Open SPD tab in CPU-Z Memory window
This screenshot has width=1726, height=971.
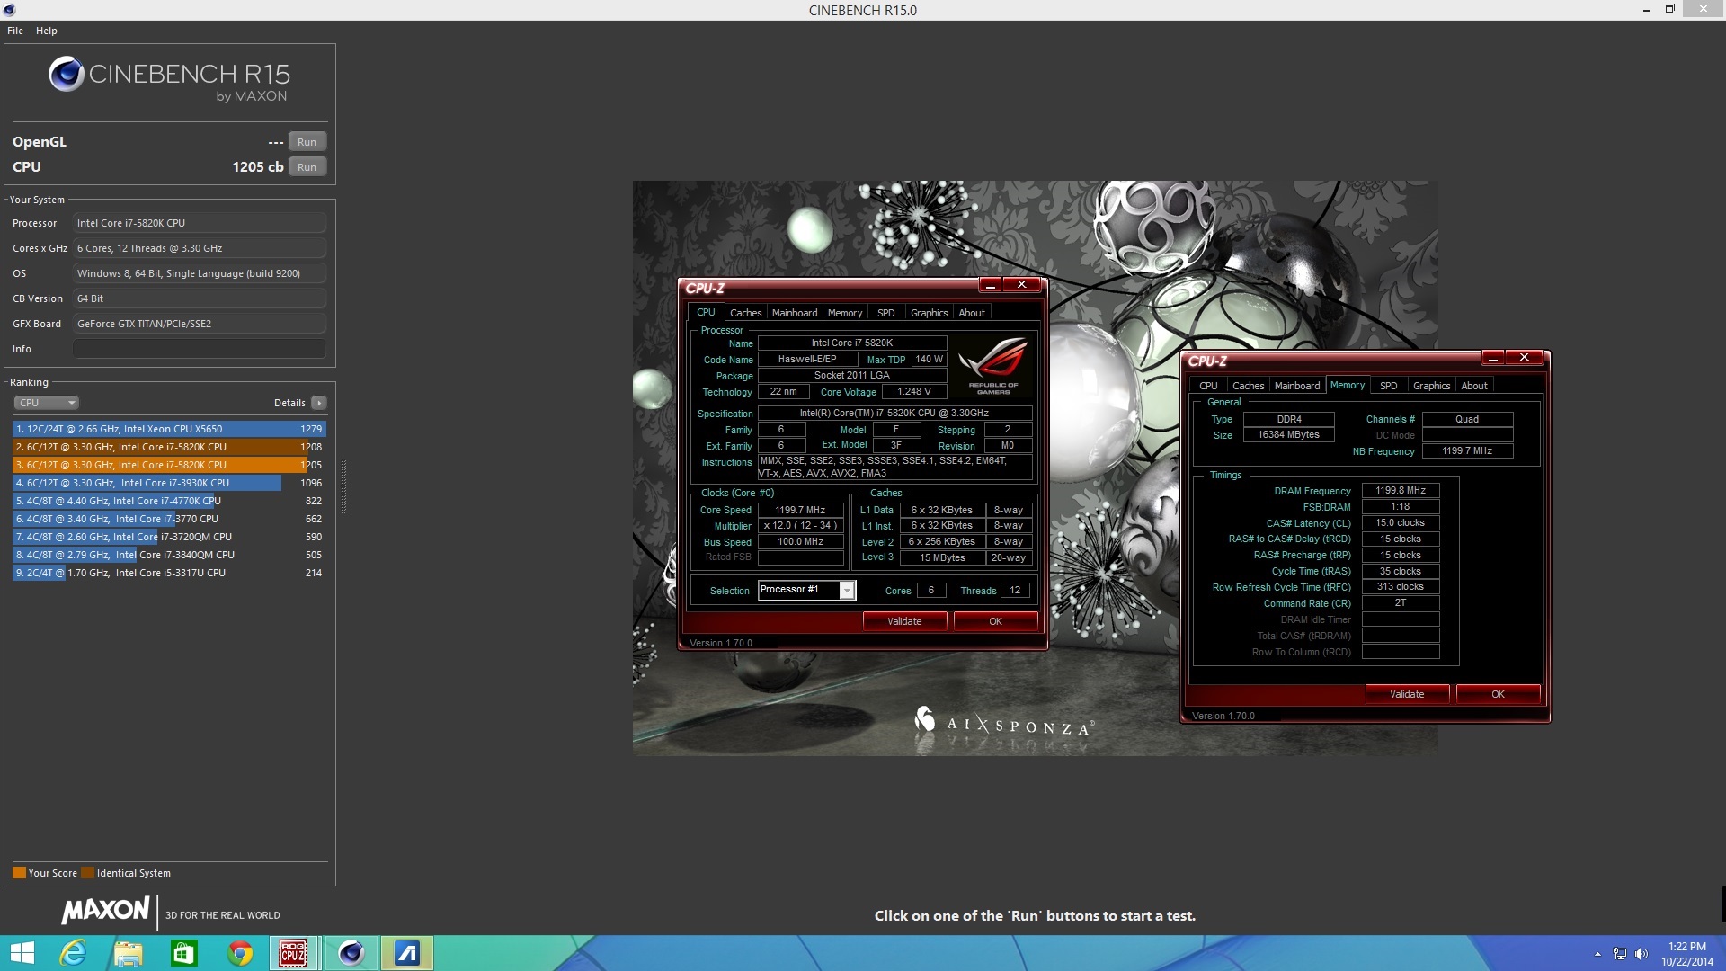pos(1389,386)
